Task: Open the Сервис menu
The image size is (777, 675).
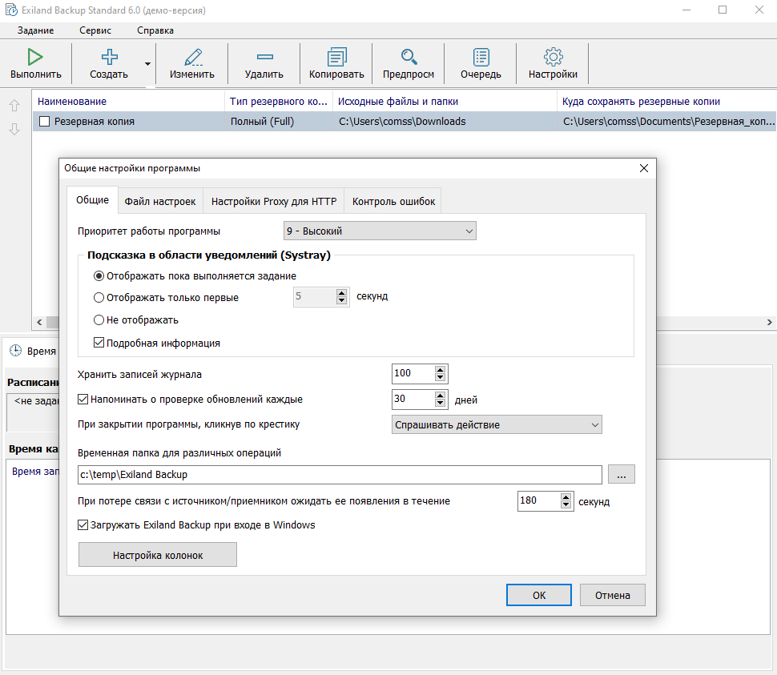Action: point(95,30)
